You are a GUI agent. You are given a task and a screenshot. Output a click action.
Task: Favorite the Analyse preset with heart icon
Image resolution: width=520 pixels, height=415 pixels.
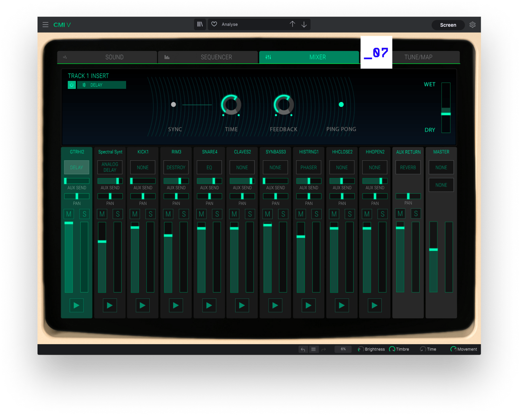click(214, 24)
